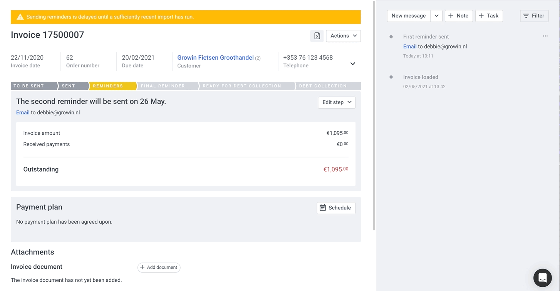Click the plus icon on Add document
The image size is (560, 291).
pos(143,267)
